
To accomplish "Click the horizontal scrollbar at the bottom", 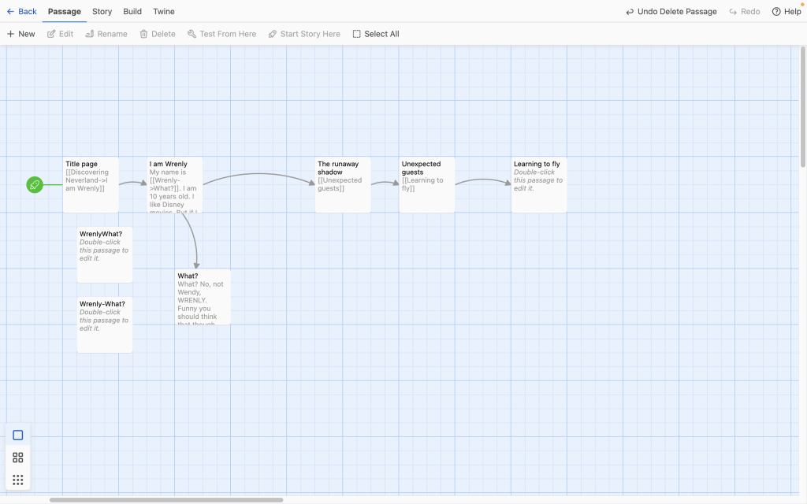I will tap(165, 500).
